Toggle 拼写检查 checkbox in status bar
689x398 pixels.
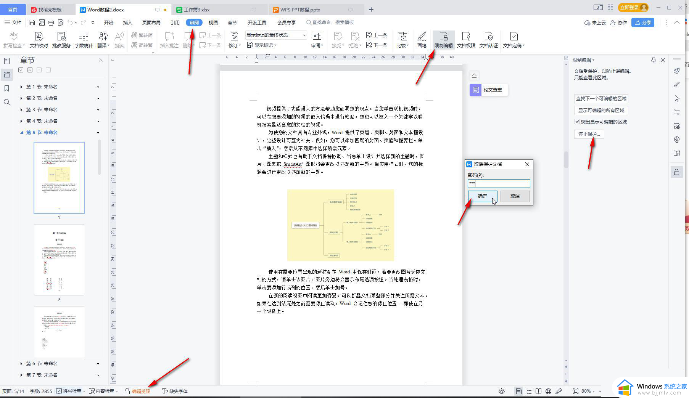pos(59,391)
